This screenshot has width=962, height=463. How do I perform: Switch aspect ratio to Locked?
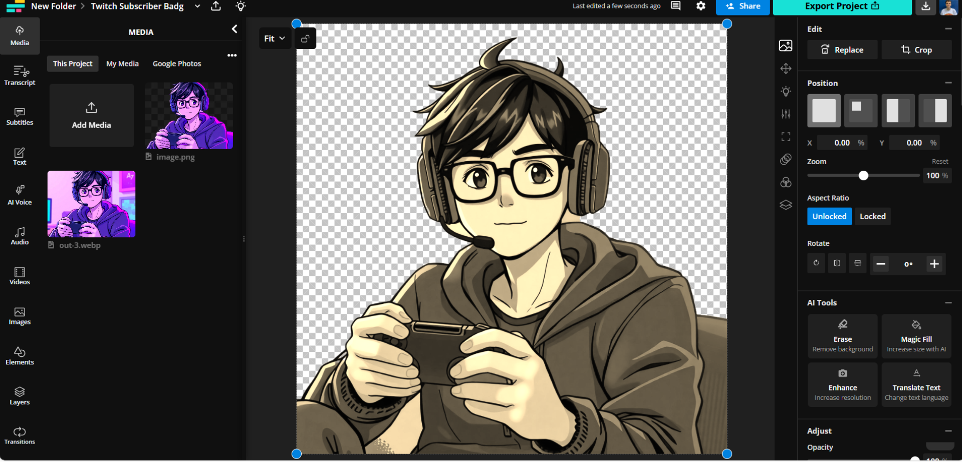click(x=872, y=216)
